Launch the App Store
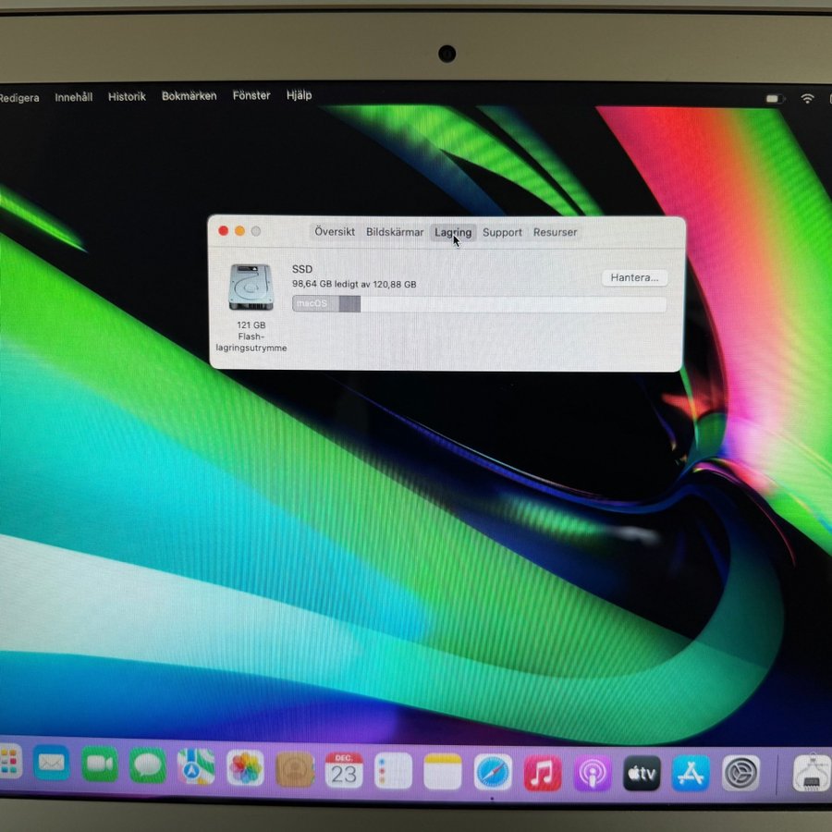The width and height of the screenshot is (832, 832). [x=691, y=773]
